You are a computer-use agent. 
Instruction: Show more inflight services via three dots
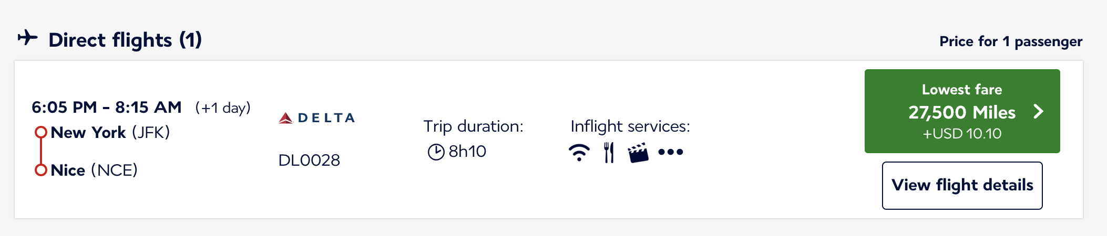point(670,152)
